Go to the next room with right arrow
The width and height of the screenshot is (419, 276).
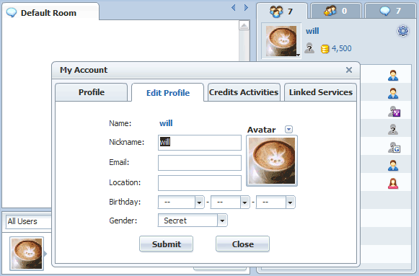tap(246, 7)
